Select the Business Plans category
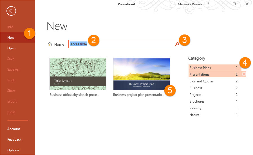This screenshot has width=253, height=155. pyautogui.click(x=215, y=68)
